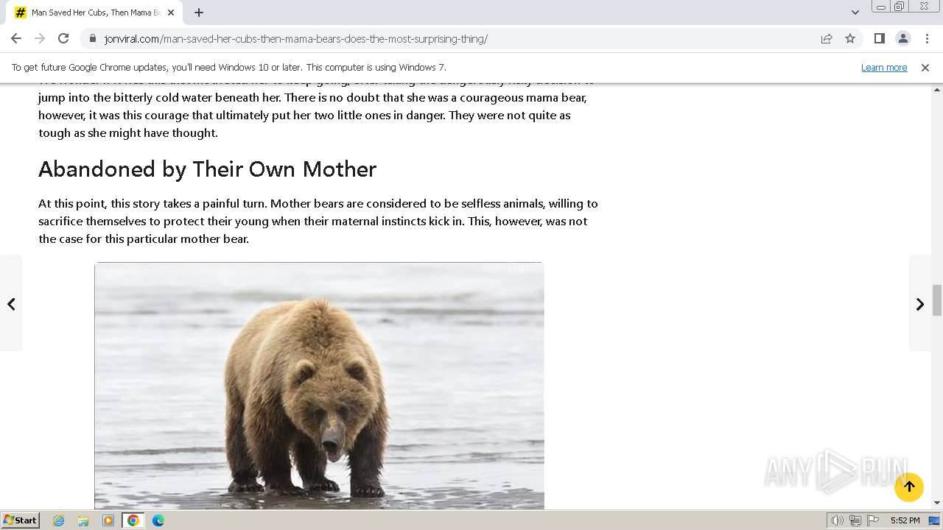The height and width of the screenshot is (530, 943).
Task: Toggle the Chrome side panel
Action: pyautogui.click(x=879, y=38)
